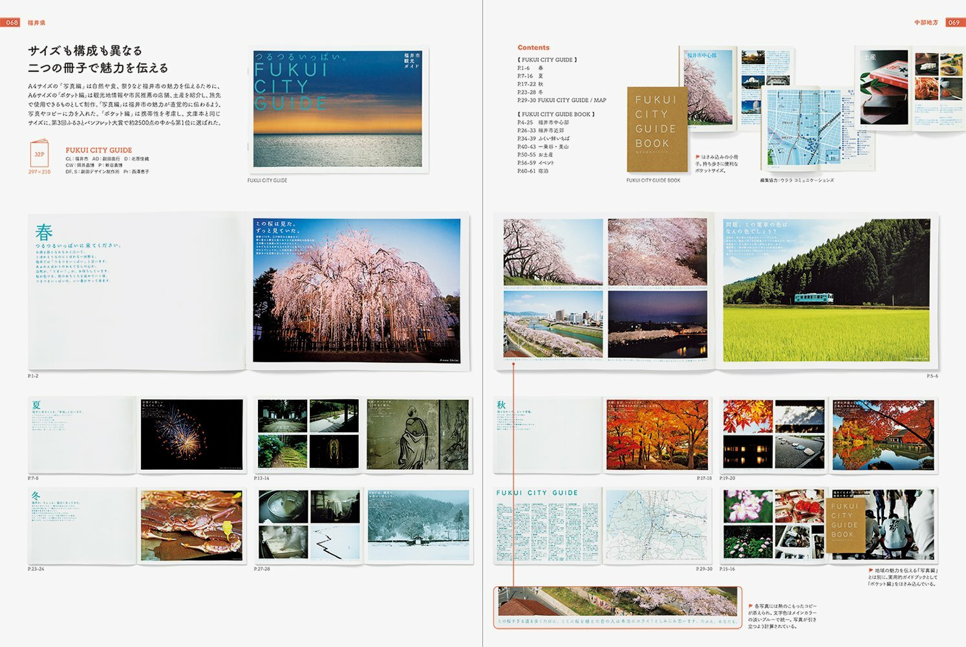Click contents entry P.29-30 FUKUI CITY GUIDE / MAP
This screenshot has width=966, height=647.
[562, 100]
